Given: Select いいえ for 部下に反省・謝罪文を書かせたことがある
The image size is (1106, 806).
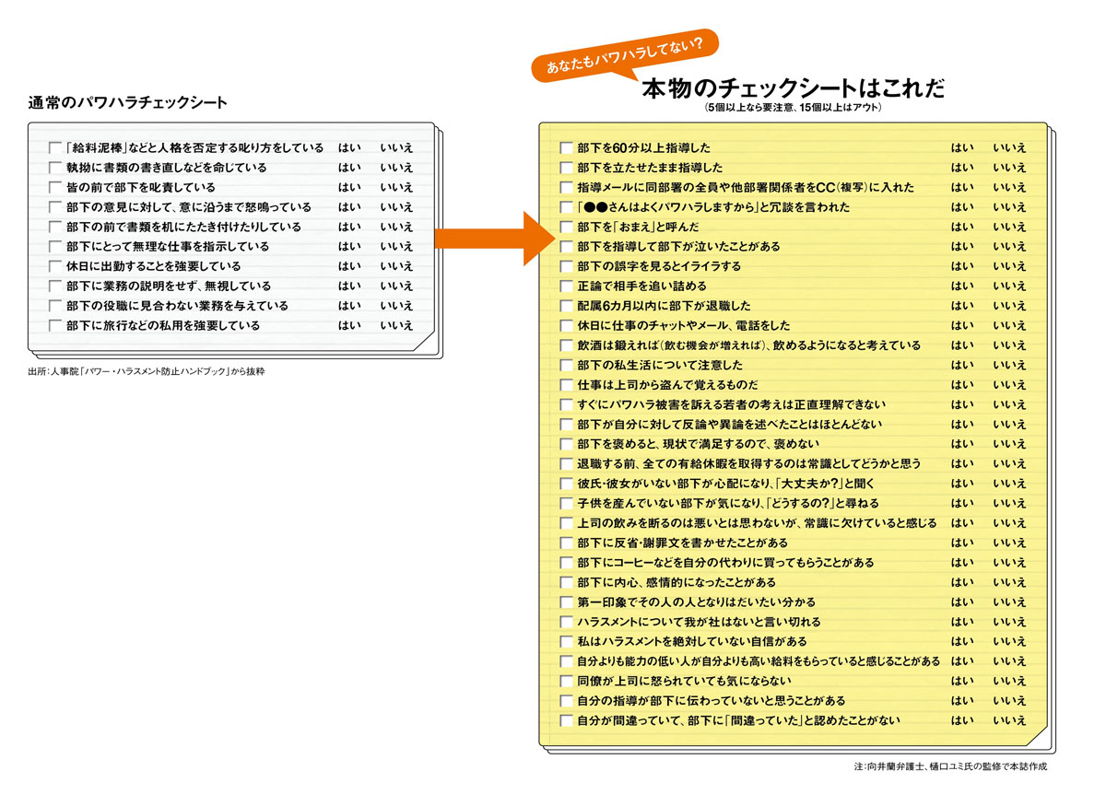Looking at the screenshot, I should point(1010,543).
